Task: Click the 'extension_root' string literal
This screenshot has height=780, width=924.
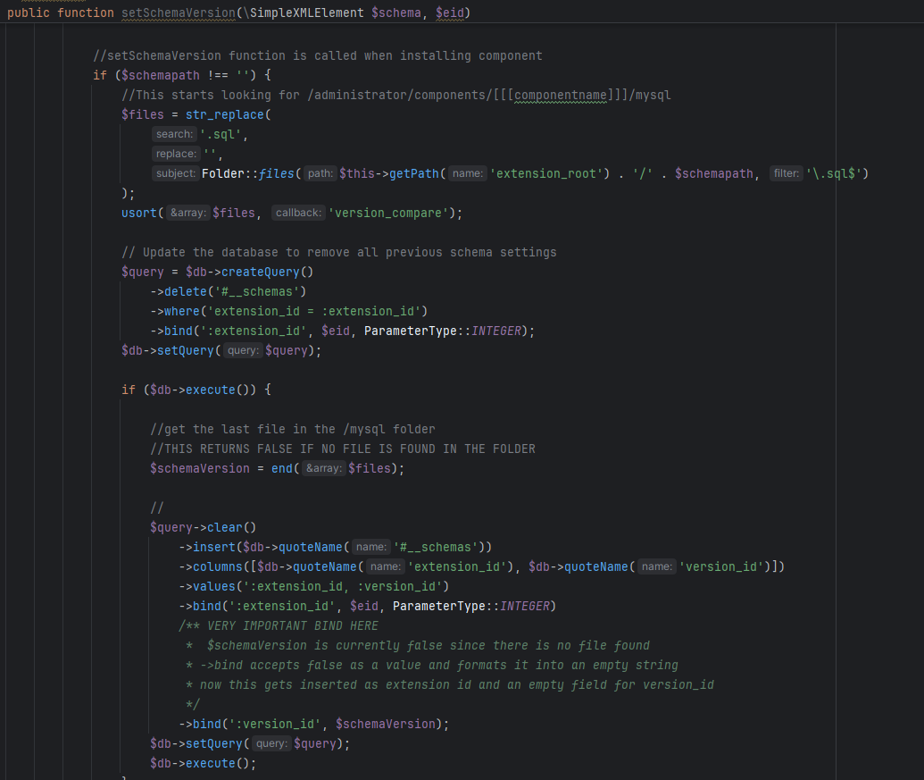Action: pos(546,174)
